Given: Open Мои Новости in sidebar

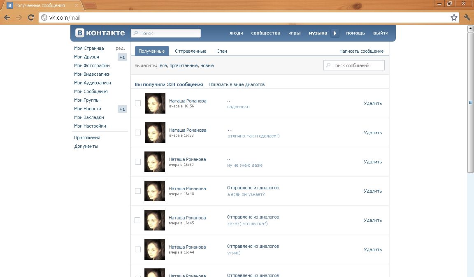Looking at the screenshot, I should [88, 109].
